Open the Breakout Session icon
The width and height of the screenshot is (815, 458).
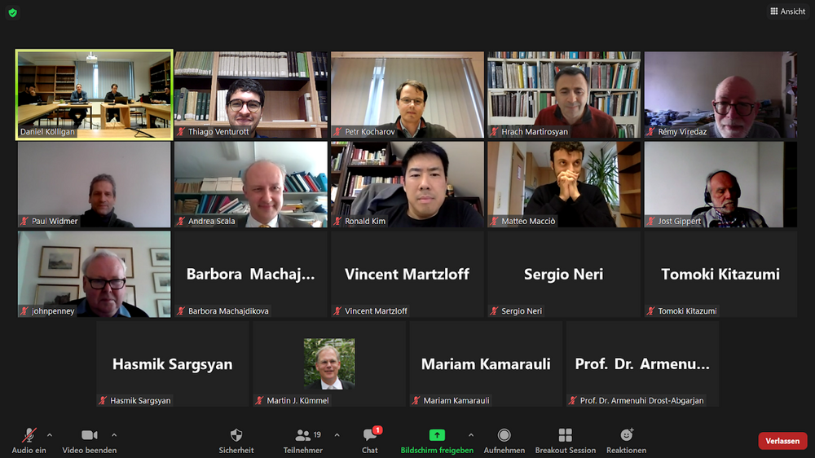565,434
